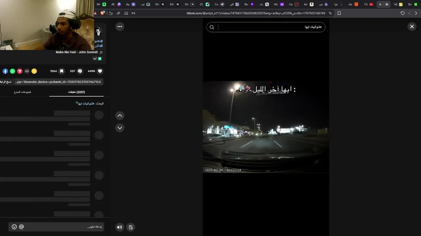Screen dimensions: 421x236
Task: Get embed code via the code brackets icon
Action: pos(27,71)
